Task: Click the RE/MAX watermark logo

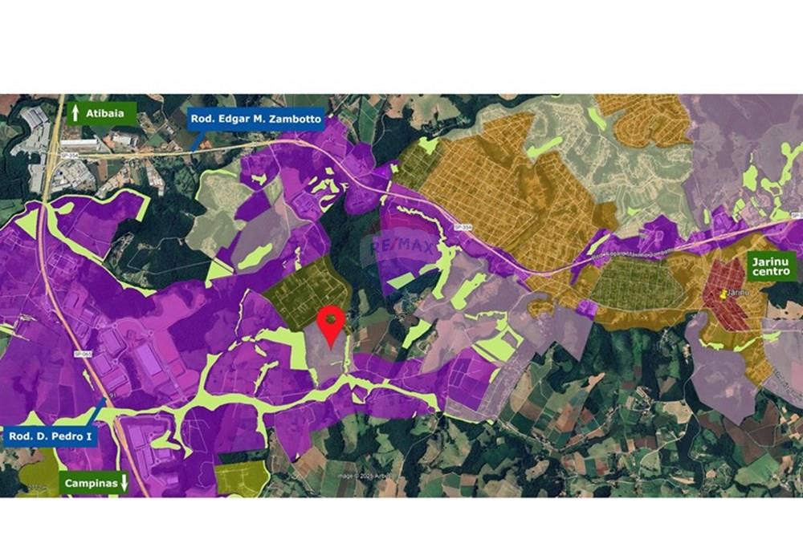Action: (x=402, y=247)
